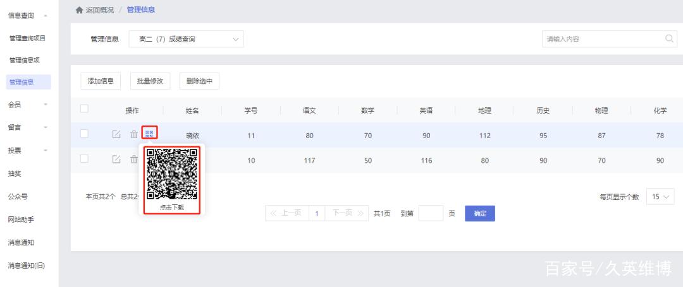Click the 地理 score 112
This screenshot has height=287, width=683.
click(x=485, y=136)
